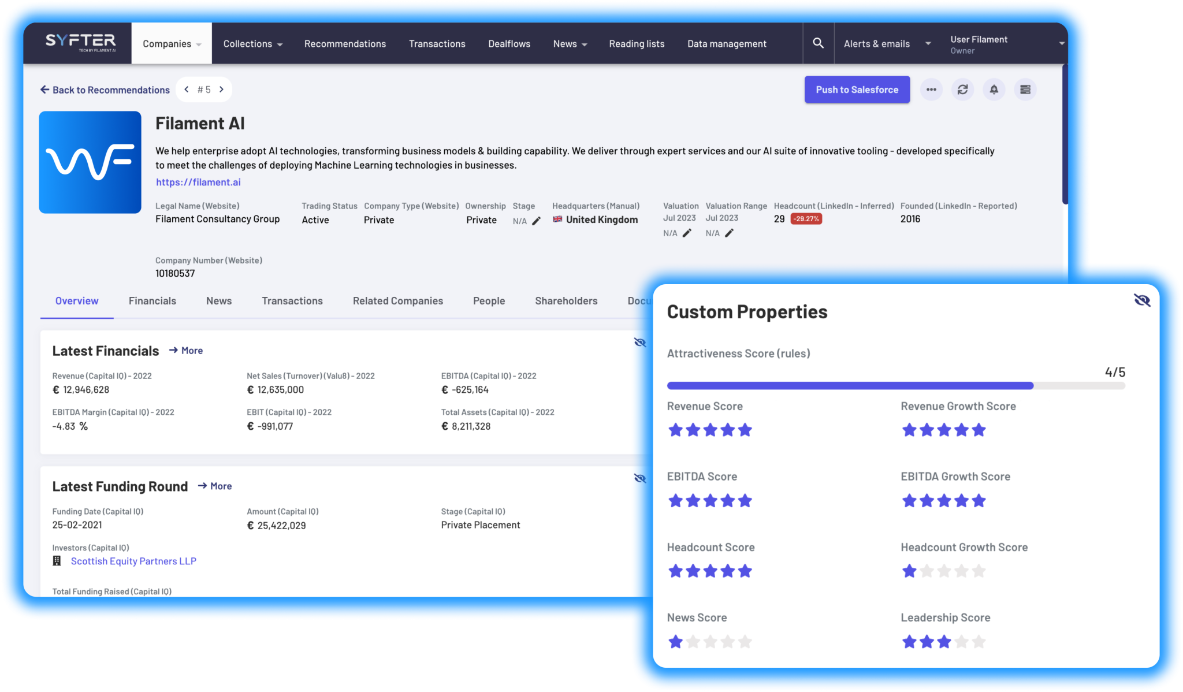Open the list layout icon beside bell
Image resolution: width=1183 pixels, height=692 pixels.
1025,90
